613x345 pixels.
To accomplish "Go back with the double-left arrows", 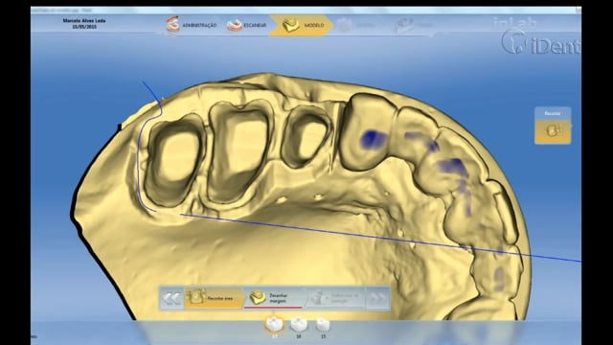I will (x=171, y=298).
